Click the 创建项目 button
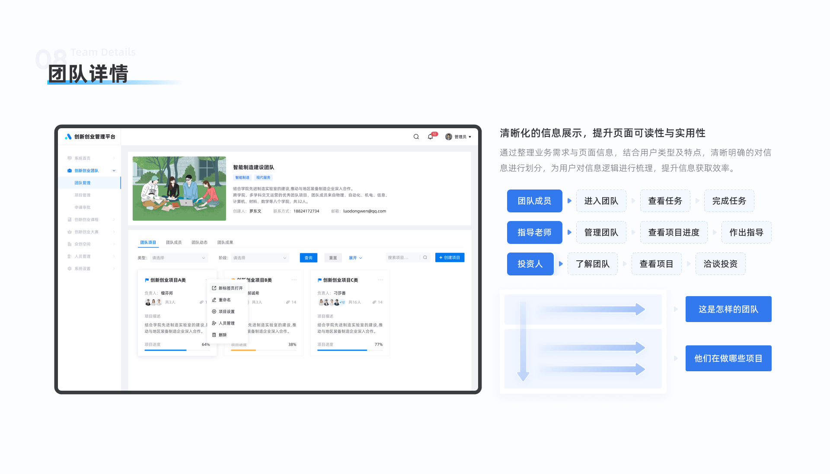The width and height of the screenshot is (830, 474). pyautogui.click(x=450, y=258)
